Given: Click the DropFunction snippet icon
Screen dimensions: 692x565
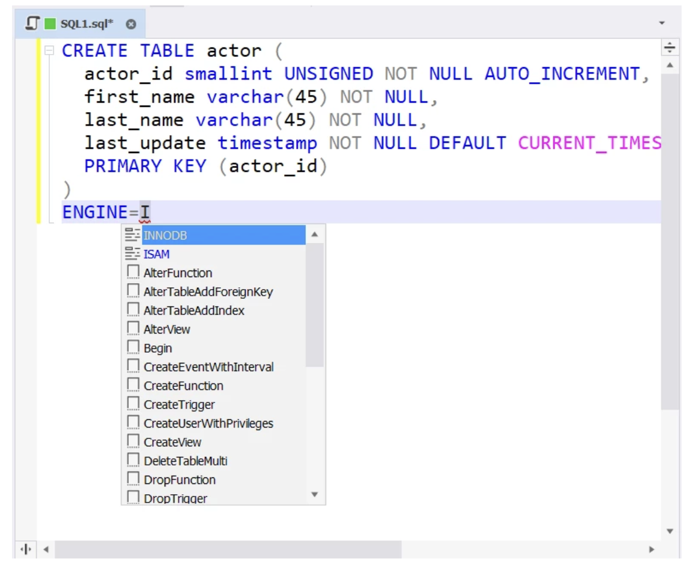Looking at the screenshot, I should 133,479.
